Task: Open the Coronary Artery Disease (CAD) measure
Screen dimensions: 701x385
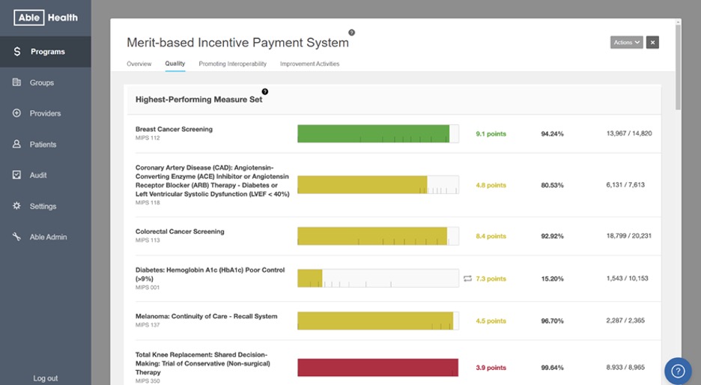Action: (213, 181)
